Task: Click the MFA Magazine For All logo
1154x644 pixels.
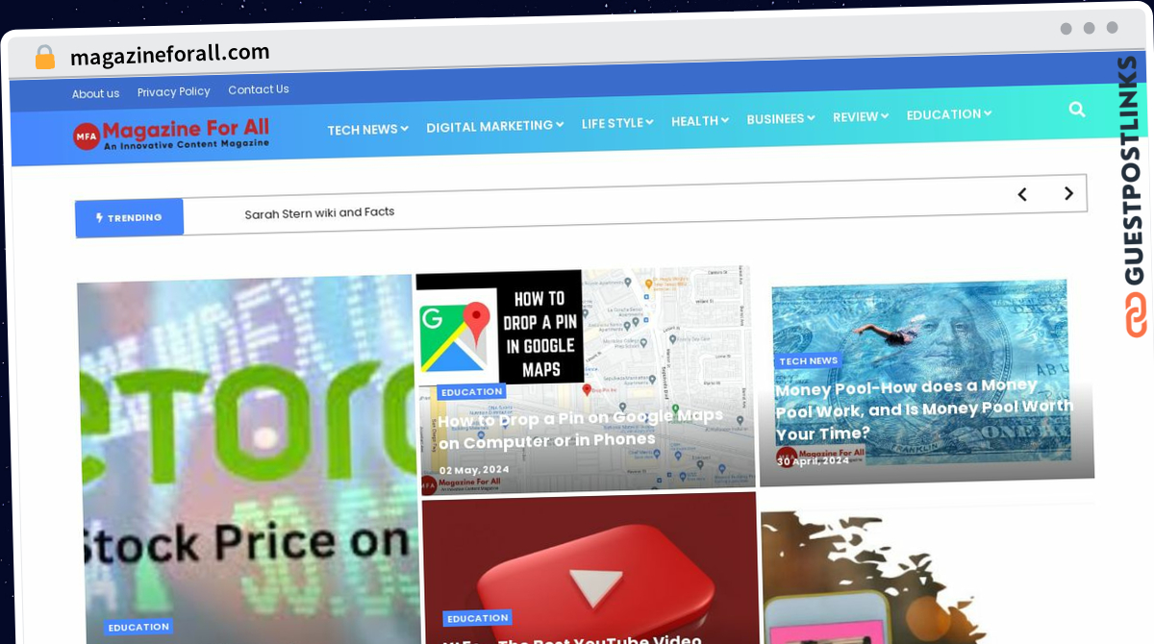Action: (x=171, y=135)
